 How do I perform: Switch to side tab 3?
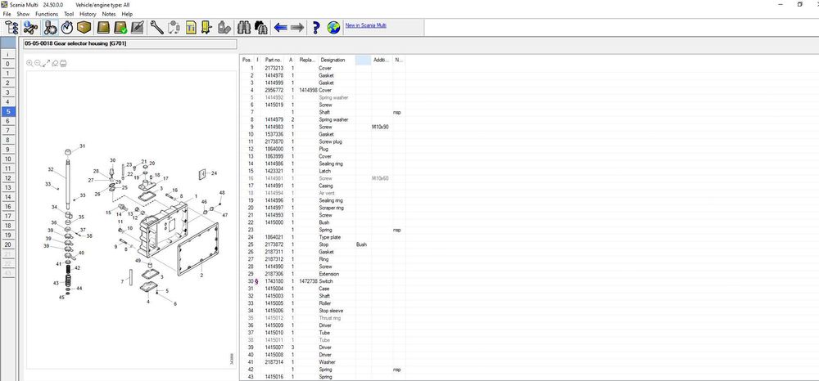click(x=8, y=92)
